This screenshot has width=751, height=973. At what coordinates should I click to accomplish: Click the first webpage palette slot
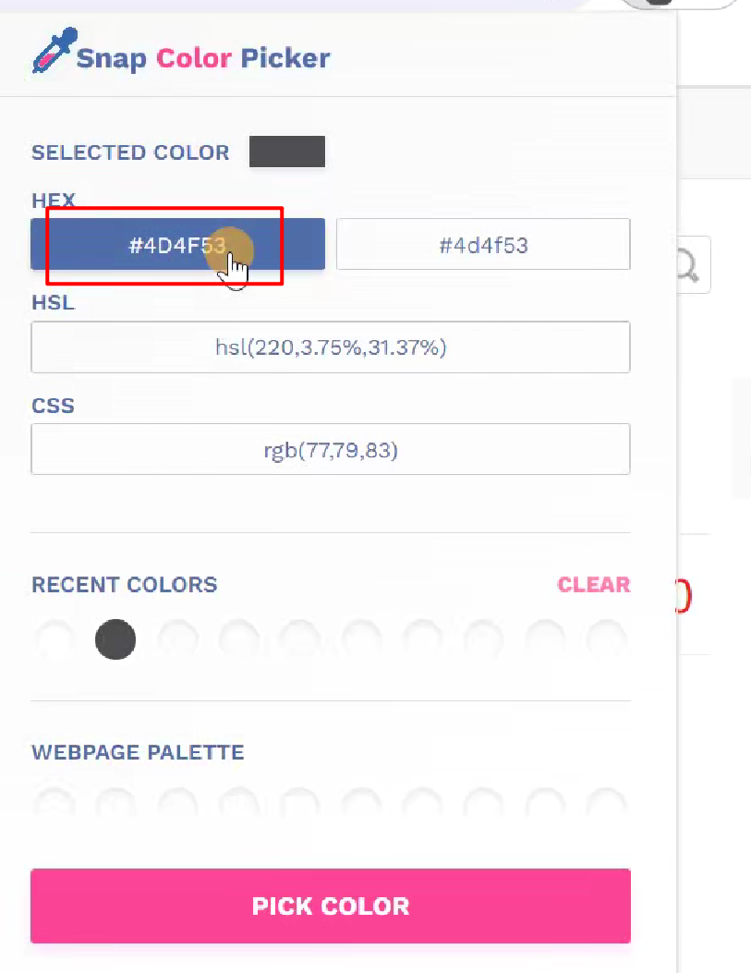[x=55, y=804]
